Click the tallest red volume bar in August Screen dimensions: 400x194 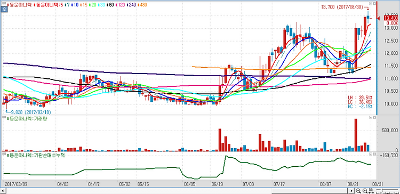tap(356, 135)
